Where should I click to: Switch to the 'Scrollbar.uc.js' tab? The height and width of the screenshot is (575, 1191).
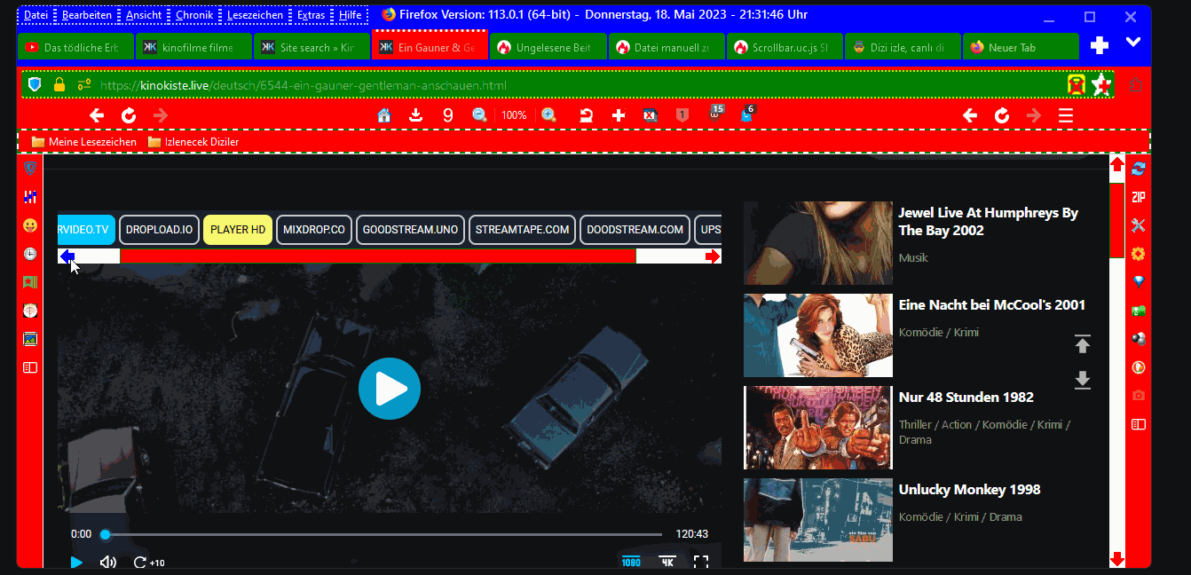pyautogui.click(x=784, y=47)
